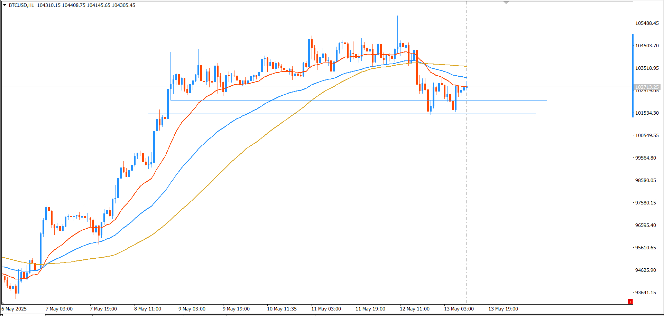This screenshot has height=316, width=664.
Task: Click the 13 May 03:00 time label
Action: click(459, 309)
